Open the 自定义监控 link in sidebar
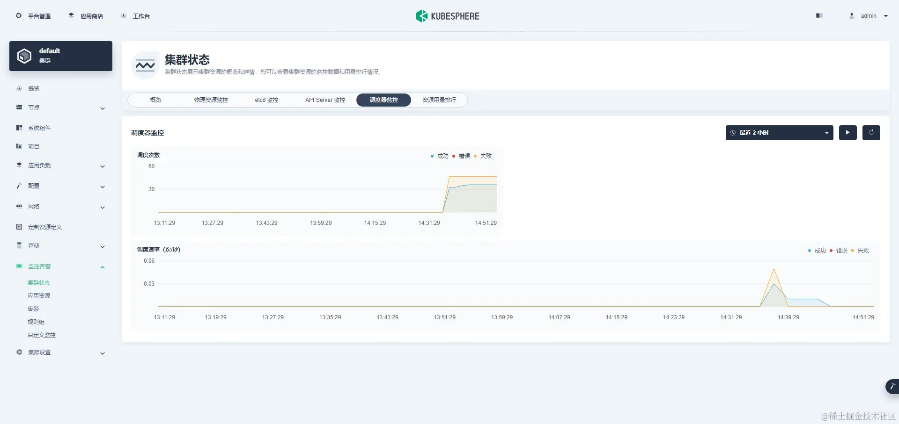The image size is (899, 424). pyautogui.click(x=41, y=335)
